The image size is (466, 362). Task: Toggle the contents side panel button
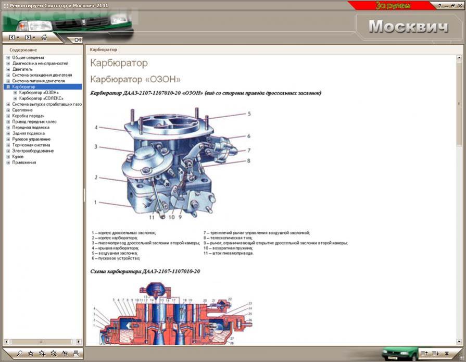point(78,40)
